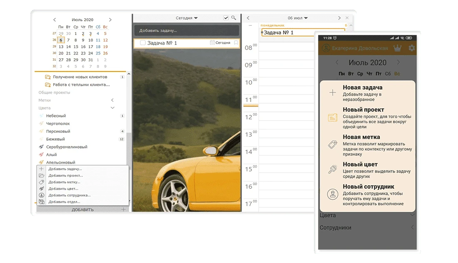Open the 06 июл date dropdown
The image size is (458, 263).
click(x=297, y=18)
